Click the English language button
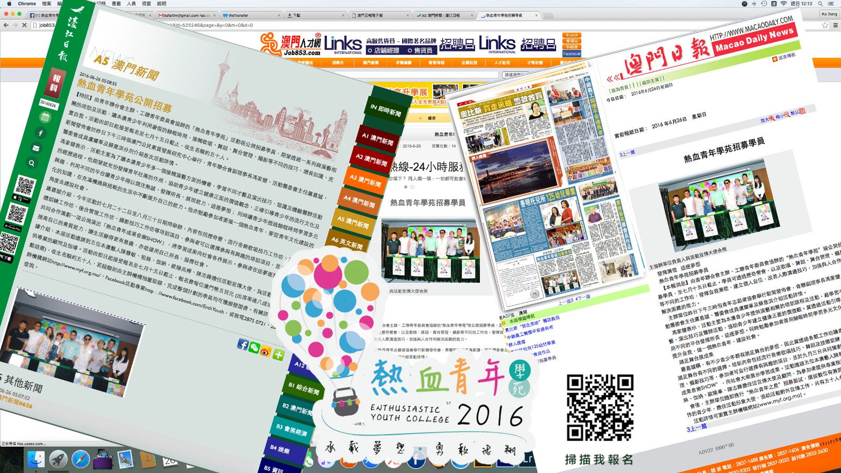The image size is (841, 473). coord(572,35)
